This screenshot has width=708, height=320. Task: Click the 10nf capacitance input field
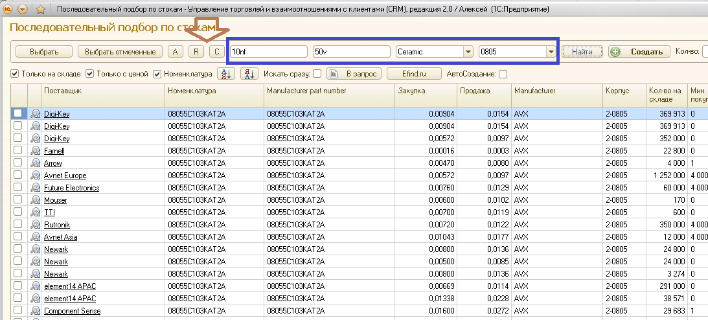269,52
